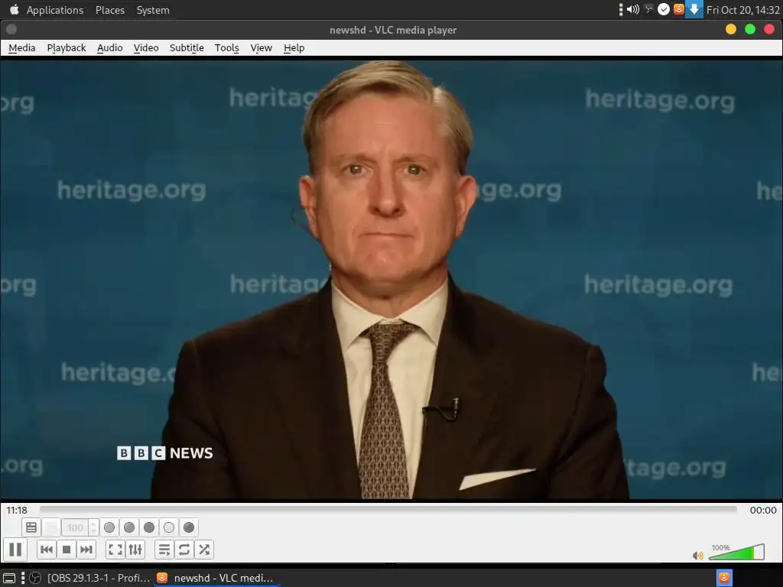Click the white checkmark tray icon
Viewport: 783px width, 587px height.
[663, 9]
